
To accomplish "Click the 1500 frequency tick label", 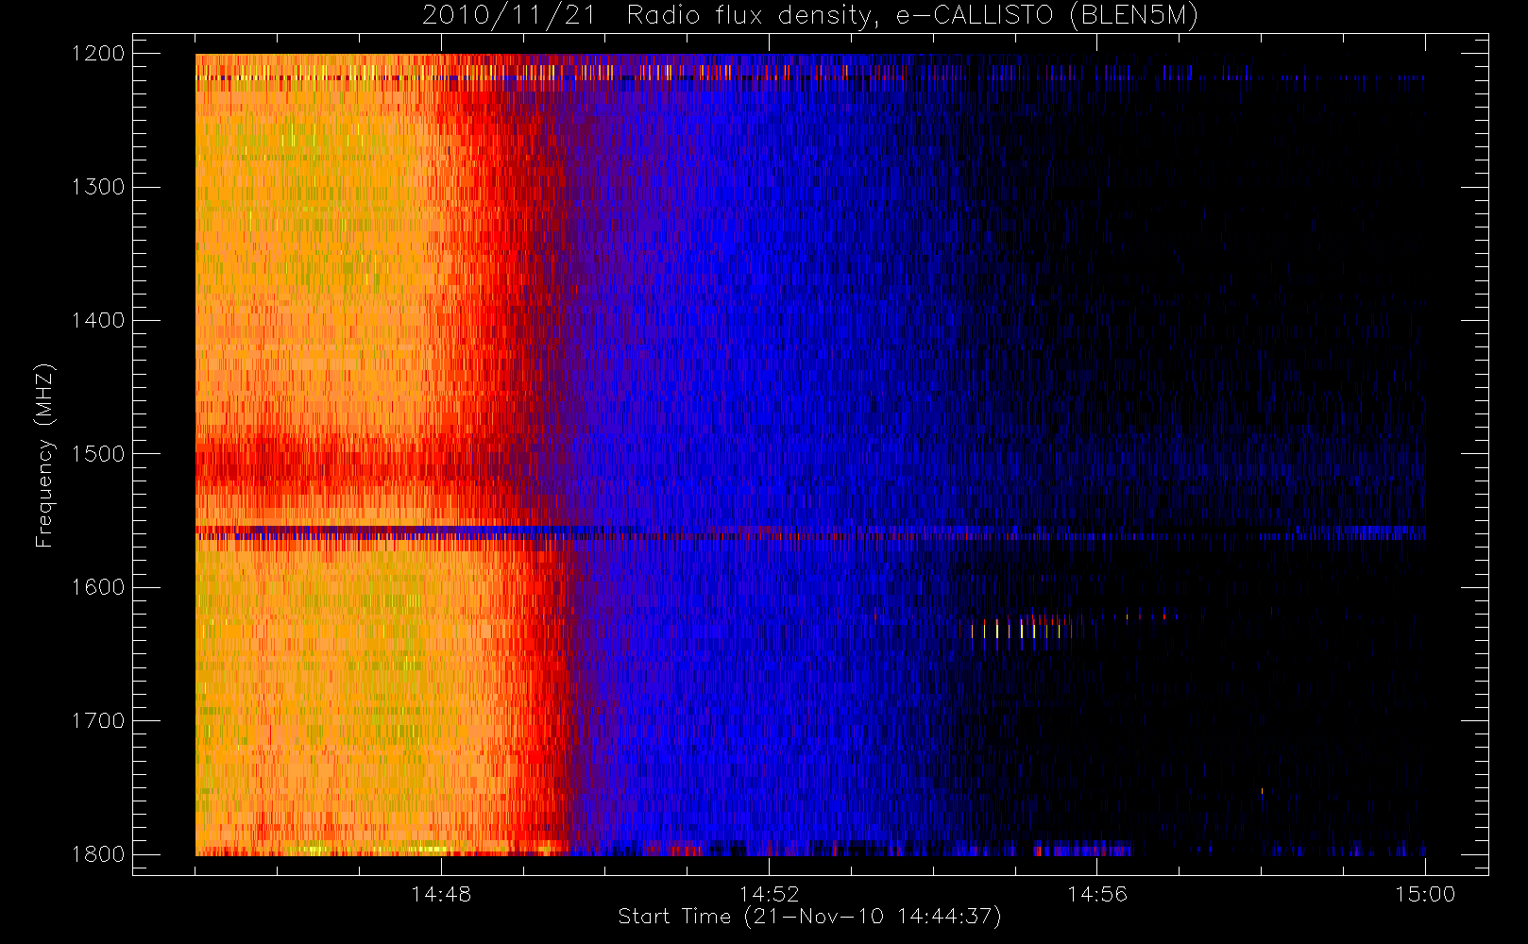I will point(98,454).
